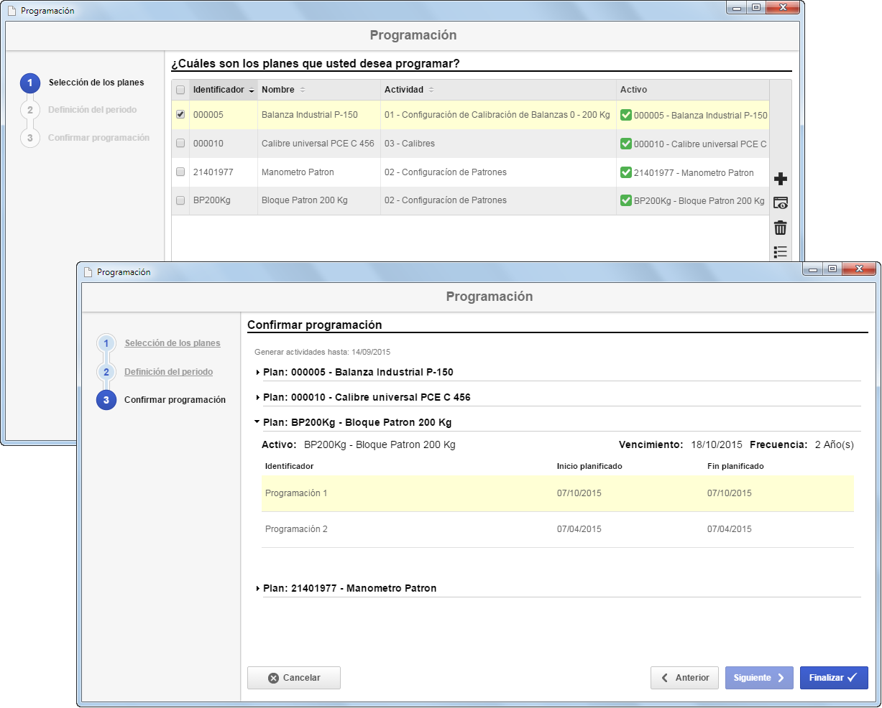The height and width of the screenshot is (708, 882).
Task: Go to Selección de los planes step link
Action: click(173, 343)
